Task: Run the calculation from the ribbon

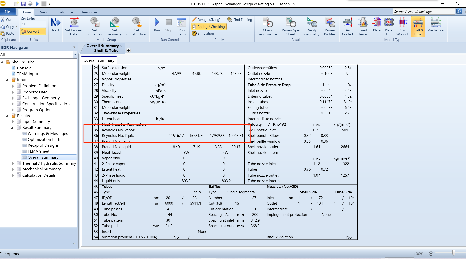Action: pos(157,25)
